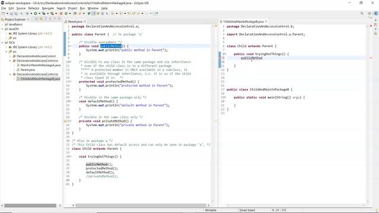Click the Search flashlight toolbar icon
Image resolution: width=379 pixels, height=213 pixels.
(x=80, y=14)
